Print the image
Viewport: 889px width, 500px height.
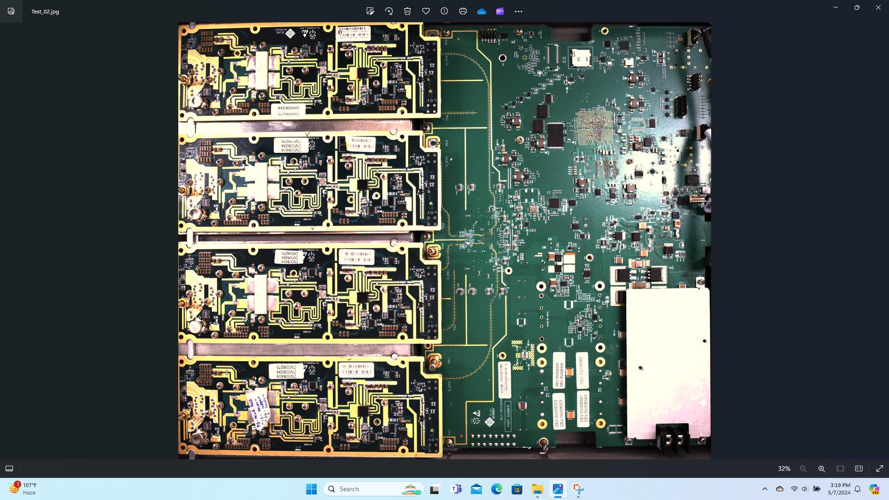tap(463, 11)
